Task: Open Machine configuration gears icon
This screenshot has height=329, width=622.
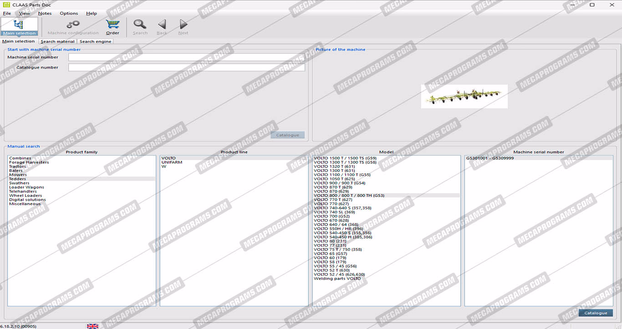Action: click(x=73, y=25)
